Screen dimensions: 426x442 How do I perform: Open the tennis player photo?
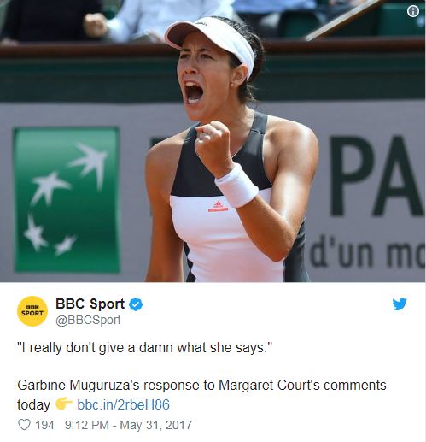coord(213,141)
